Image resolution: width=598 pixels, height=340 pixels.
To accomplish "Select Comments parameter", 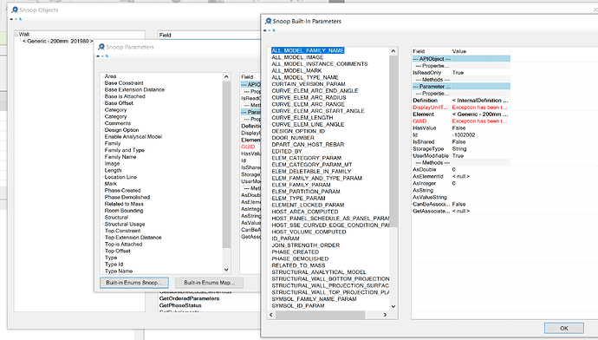I will 118,123.
